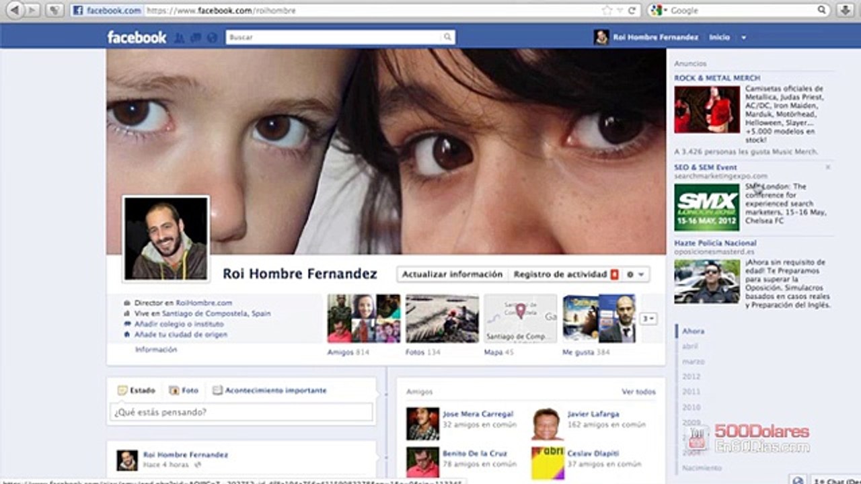Click the SEO & SEM Event ad title
The image size is (861, 484).
(x=706, y=167)
